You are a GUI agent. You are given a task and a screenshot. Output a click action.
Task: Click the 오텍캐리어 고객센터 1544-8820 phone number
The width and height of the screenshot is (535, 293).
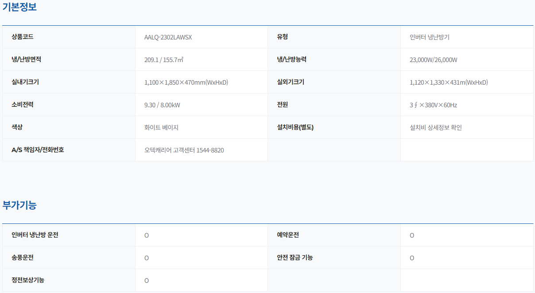pyautogui.click(x=184, y=150)
